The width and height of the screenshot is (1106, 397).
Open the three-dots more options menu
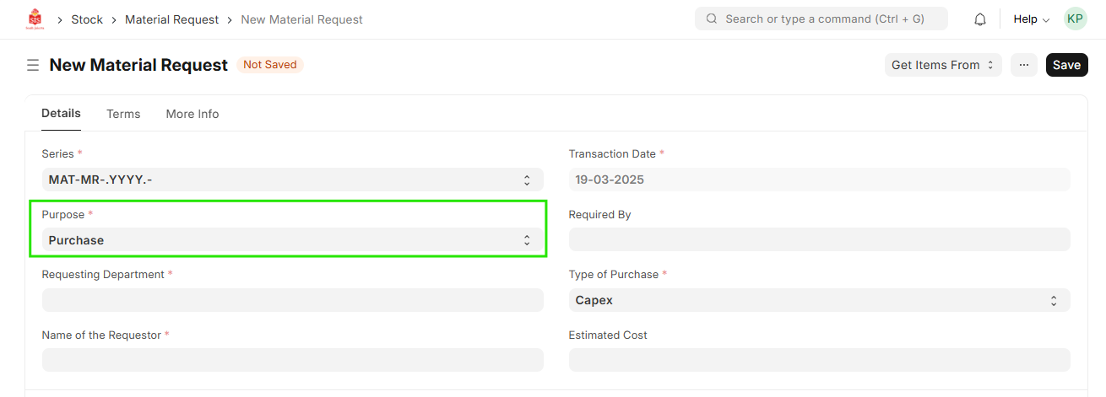click(x=1023, y=65)
